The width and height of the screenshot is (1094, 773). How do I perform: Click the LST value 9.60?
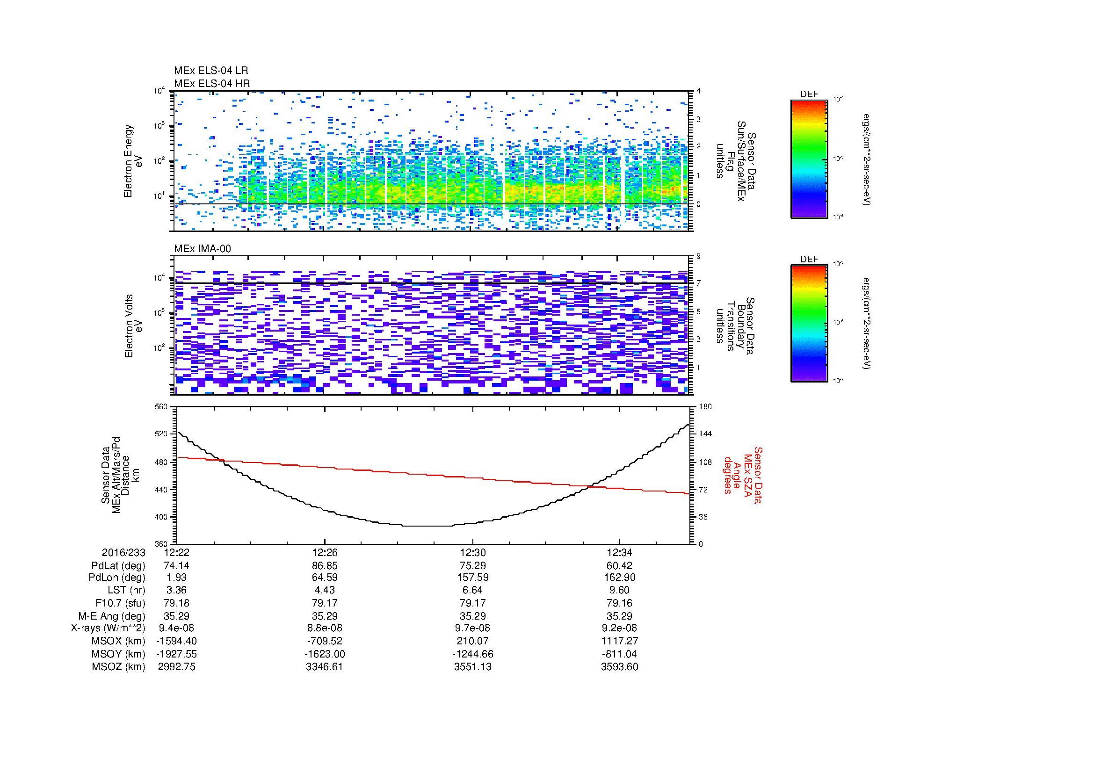(619, 591)
